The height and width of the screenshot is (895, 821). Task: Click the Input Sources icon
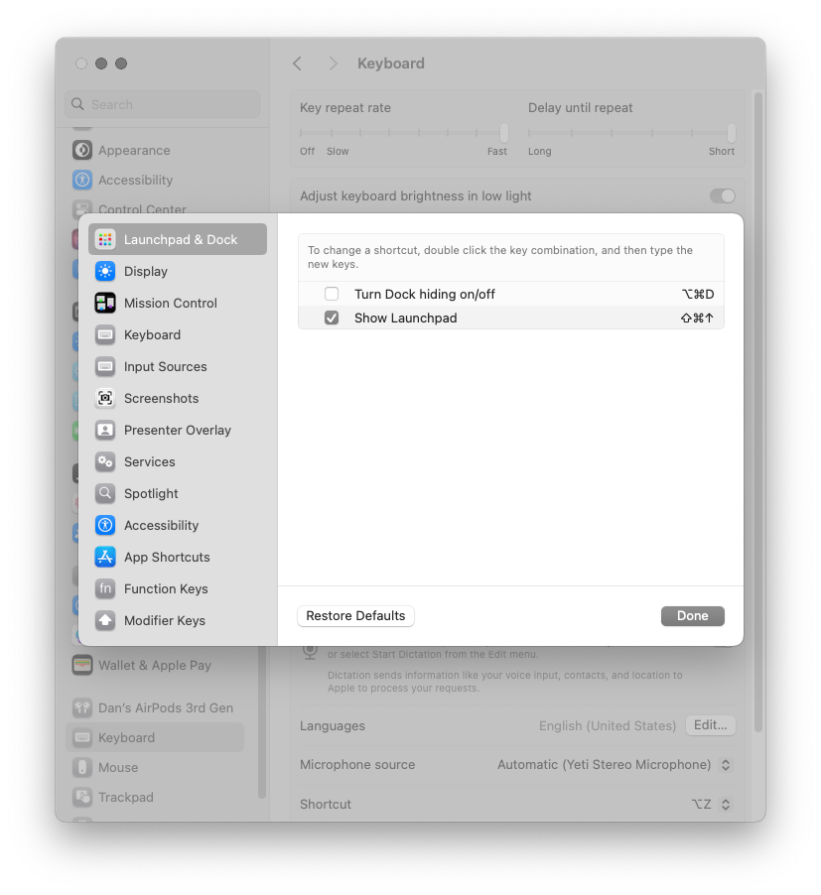(x=105, y=366)
